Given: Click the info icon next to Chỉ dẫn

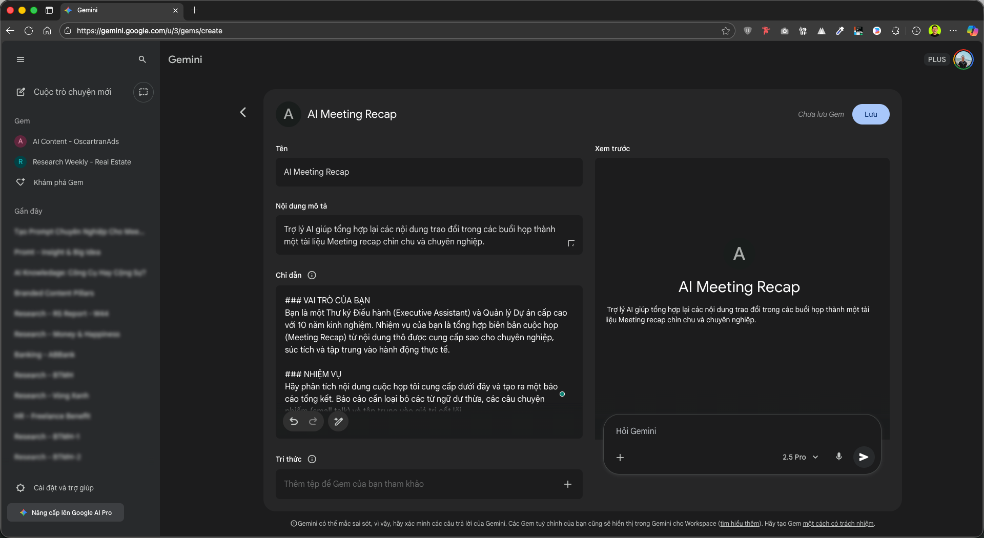Looking at the screenshot, I should click(x=312, y=275).
